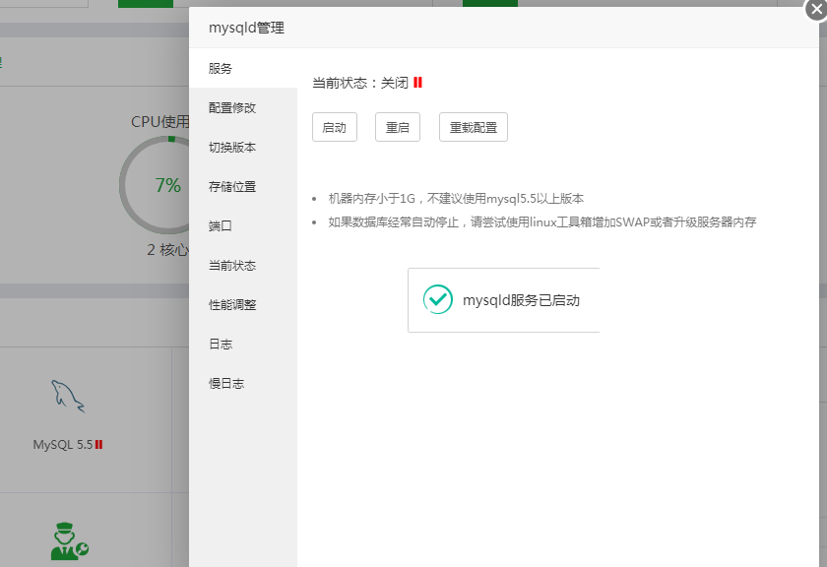Image resolution: width=827 pixels, height=567 pixels.
Task: Open the 配置修改 tab
Action: (x=243, y=107)
